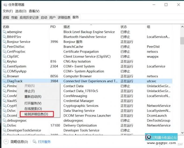The image size is (184, 148).
Task: Open the 选项(O) menu
Action: 21,11
